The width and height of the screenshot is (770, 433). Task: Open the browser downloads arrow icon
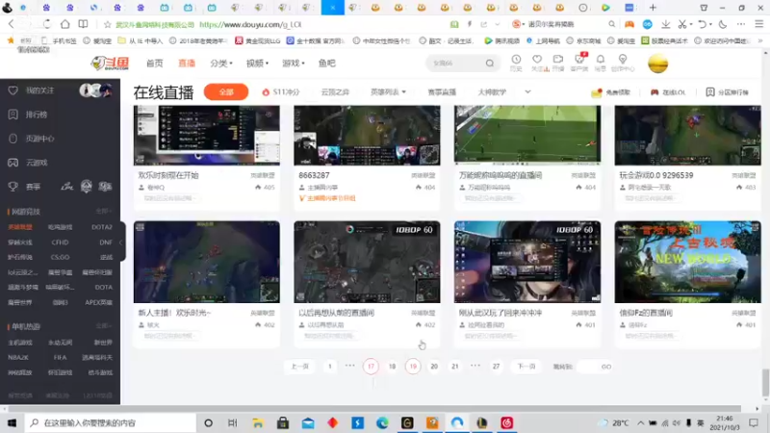click(x=666, y=24)
